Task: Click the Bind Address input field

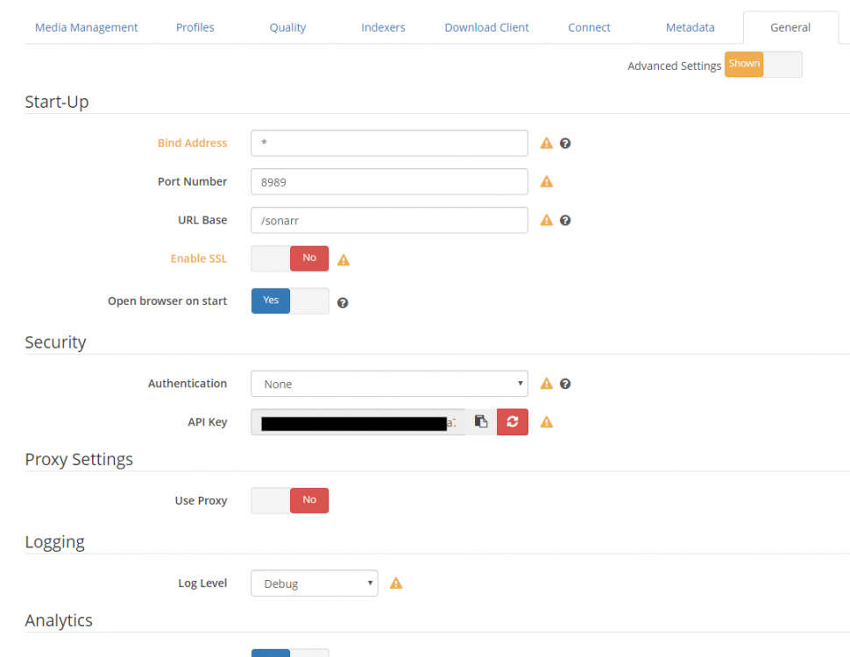Action: coord(389,143)
